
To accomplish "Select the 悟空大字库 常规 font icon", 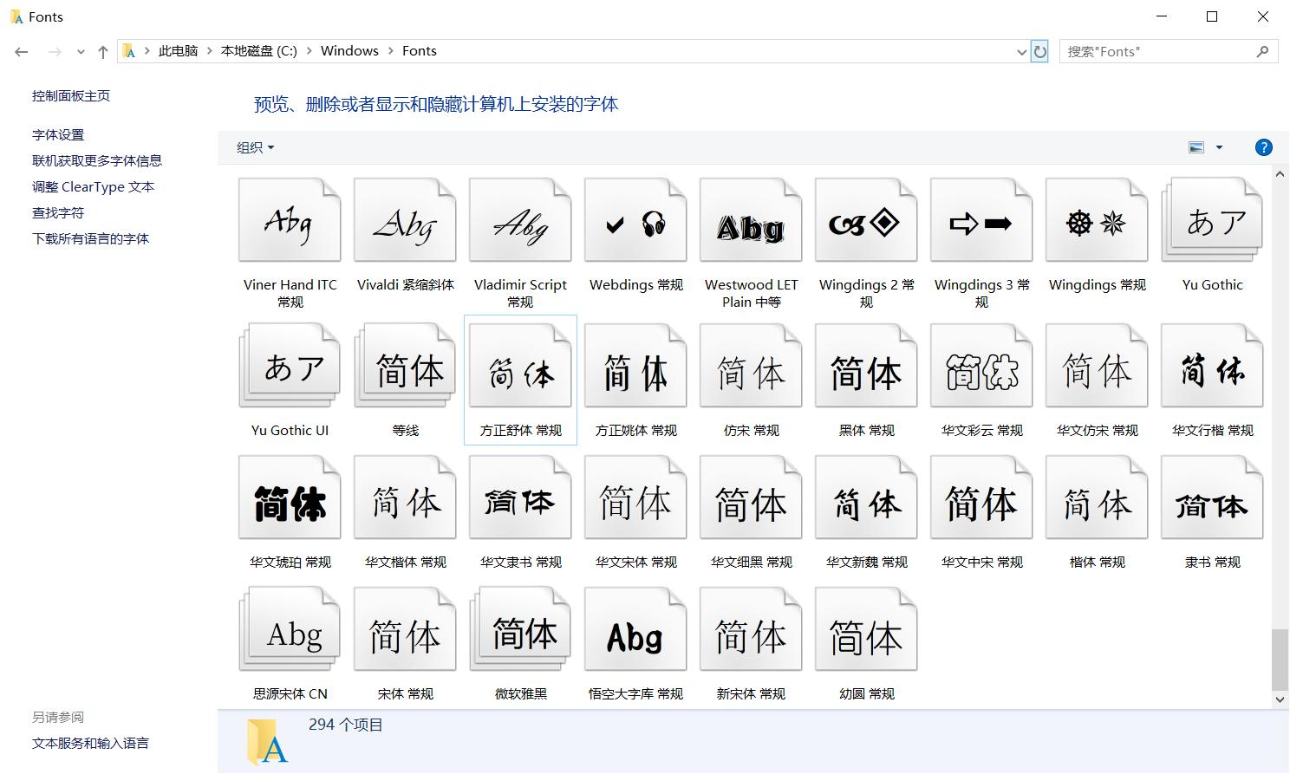I will point(635,629).
